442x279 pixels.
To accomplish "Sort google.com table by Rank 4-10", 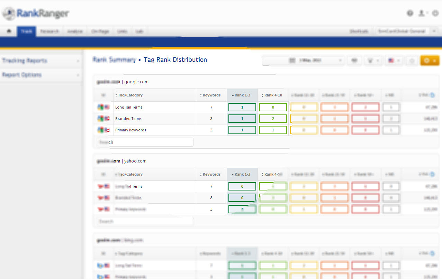I will pyautogui.click(x=273, y=95).
